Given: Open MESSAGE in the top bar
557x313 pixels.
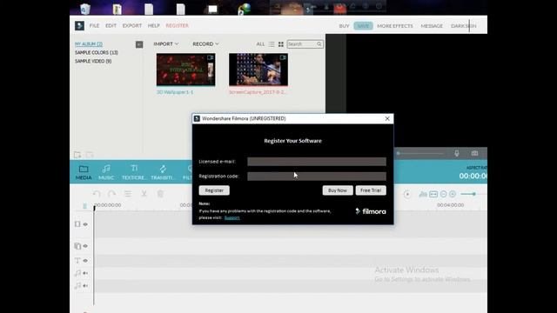Looking at the screenshot, I should click(x=432, y=26).
